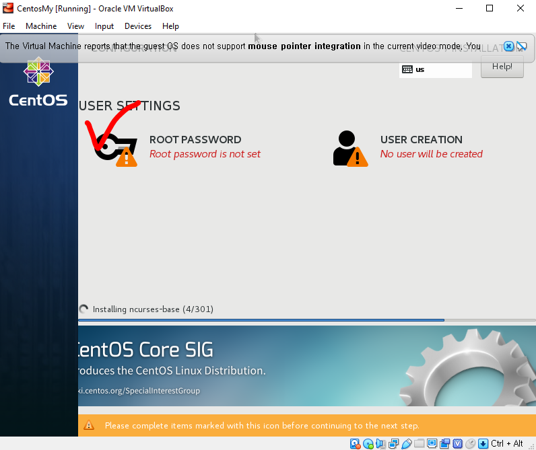Click the installation progress bar

click(x=306, y=320)
